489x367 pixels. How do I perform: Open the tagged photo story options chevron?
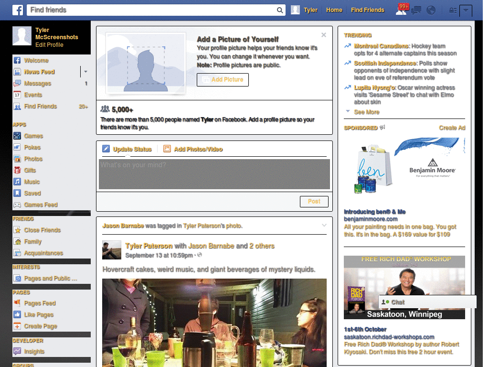(x=324, y=225)
